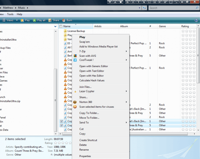Select Calculate Hash Values

pos(92,80)
